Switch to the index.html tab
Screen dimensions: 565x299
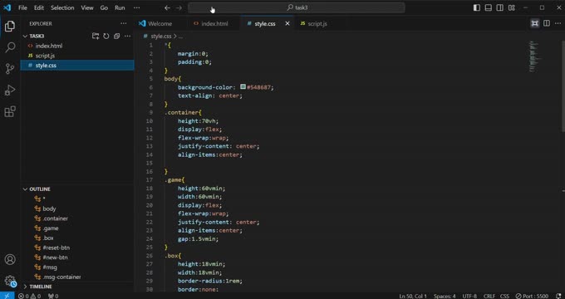214,23
